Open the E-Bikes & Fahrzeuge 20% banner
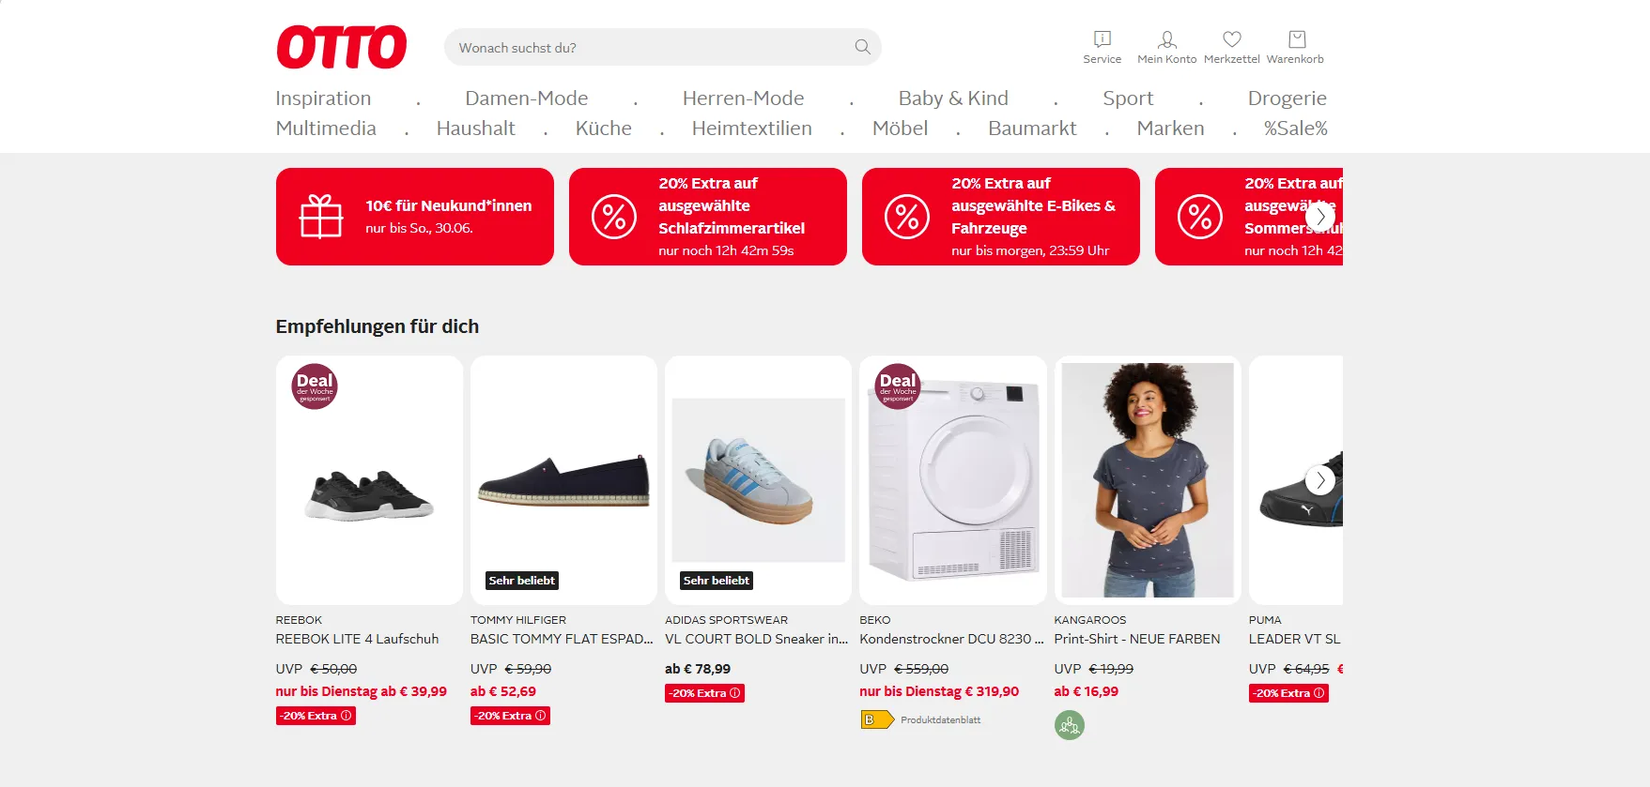Image resolution: width=1650 pixels, height=787 pixels. coord(1001,217)
